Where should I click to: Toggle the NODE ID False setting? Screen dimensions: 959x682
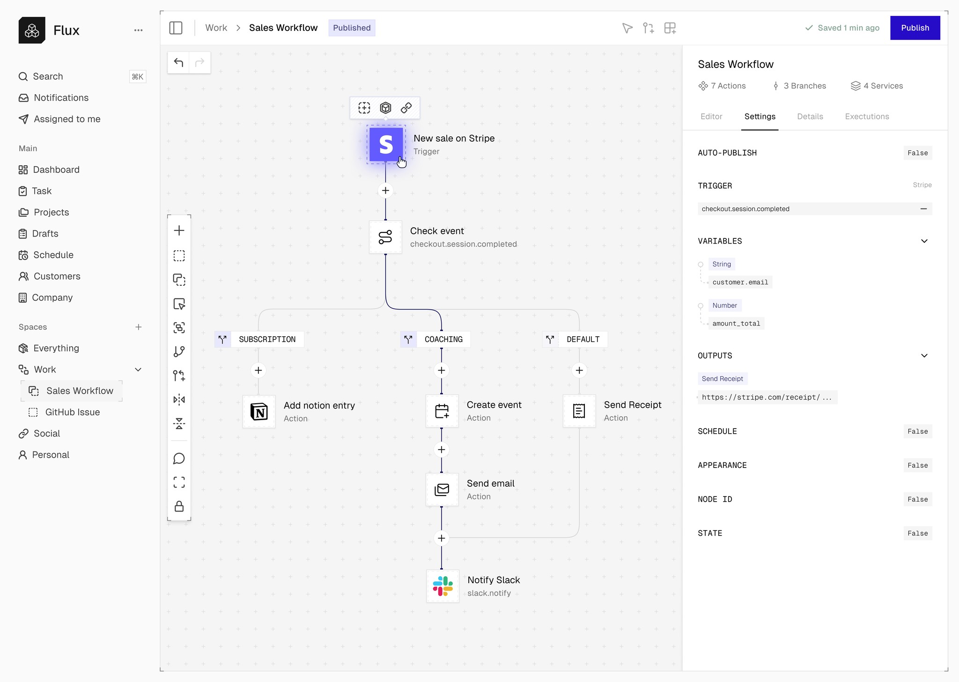(917, 499)
